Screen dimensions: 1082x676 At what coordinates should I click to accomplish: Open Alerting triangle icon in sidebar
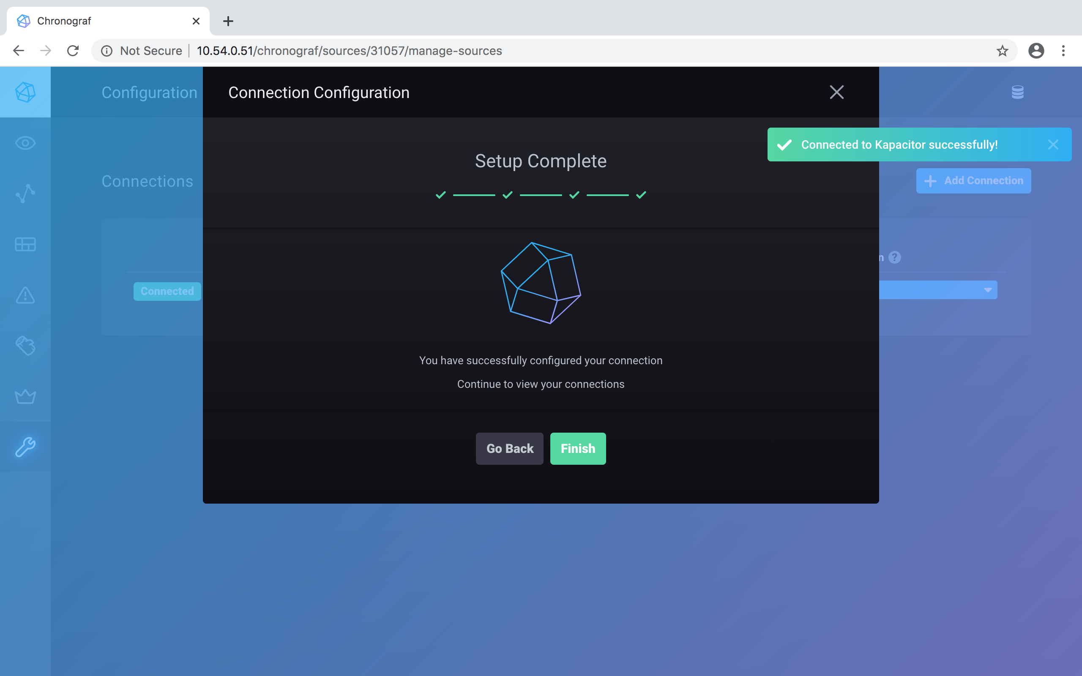[x=25, y=295]
